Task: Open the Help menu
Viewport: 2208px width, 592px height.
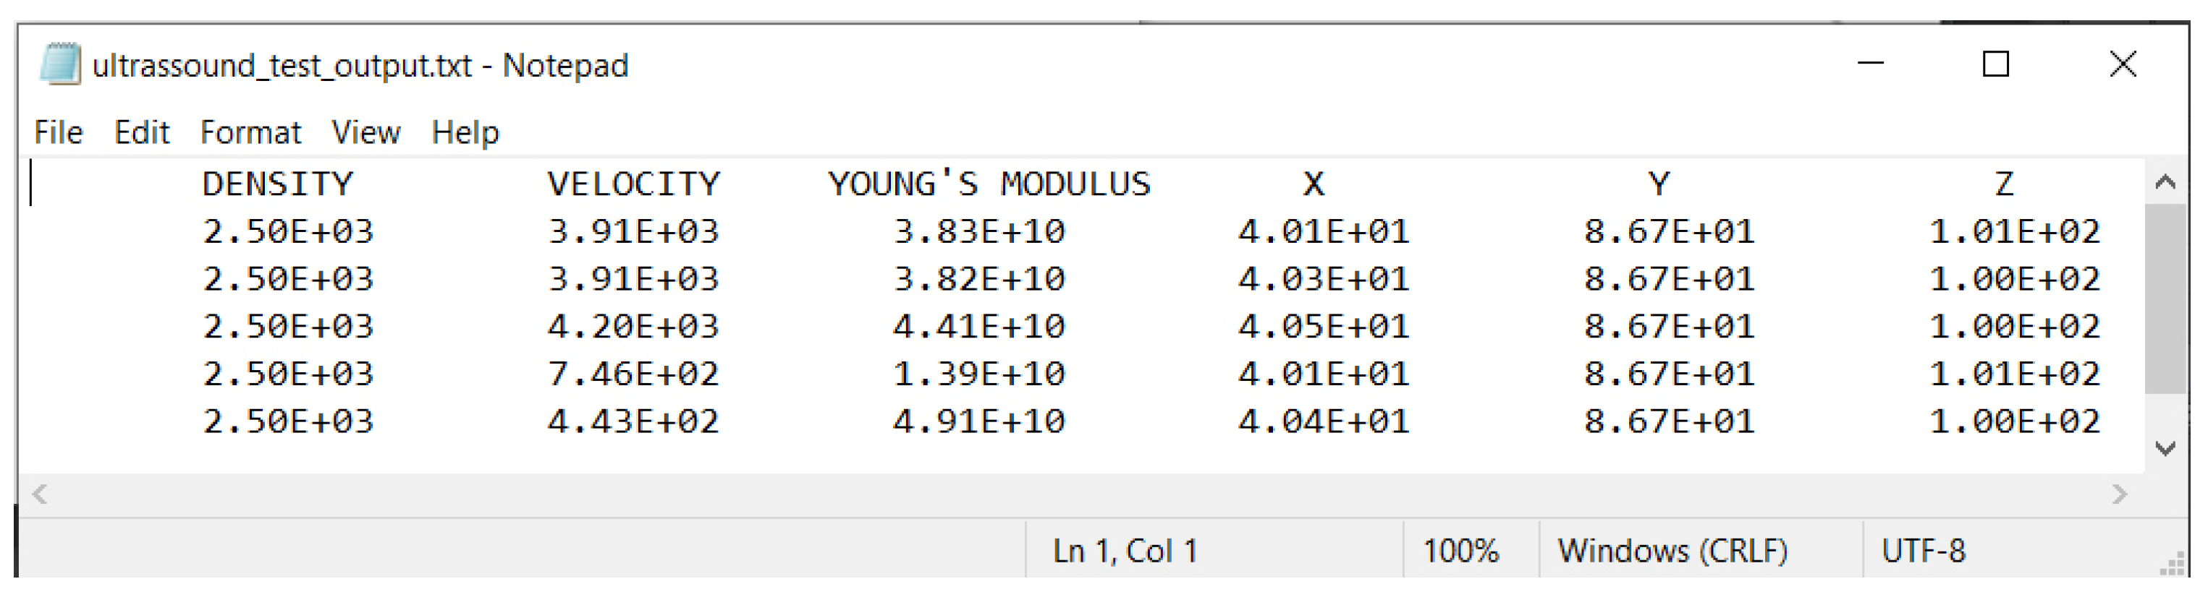Action: pos(465,133)
